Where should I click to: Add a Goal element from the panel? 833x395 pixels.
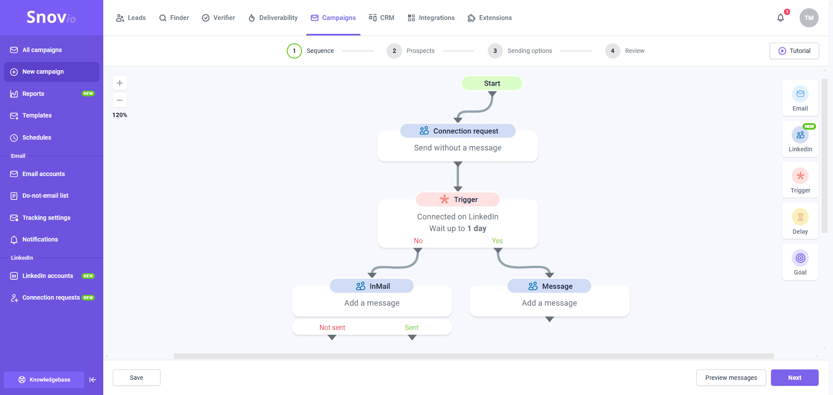(800, 262)
